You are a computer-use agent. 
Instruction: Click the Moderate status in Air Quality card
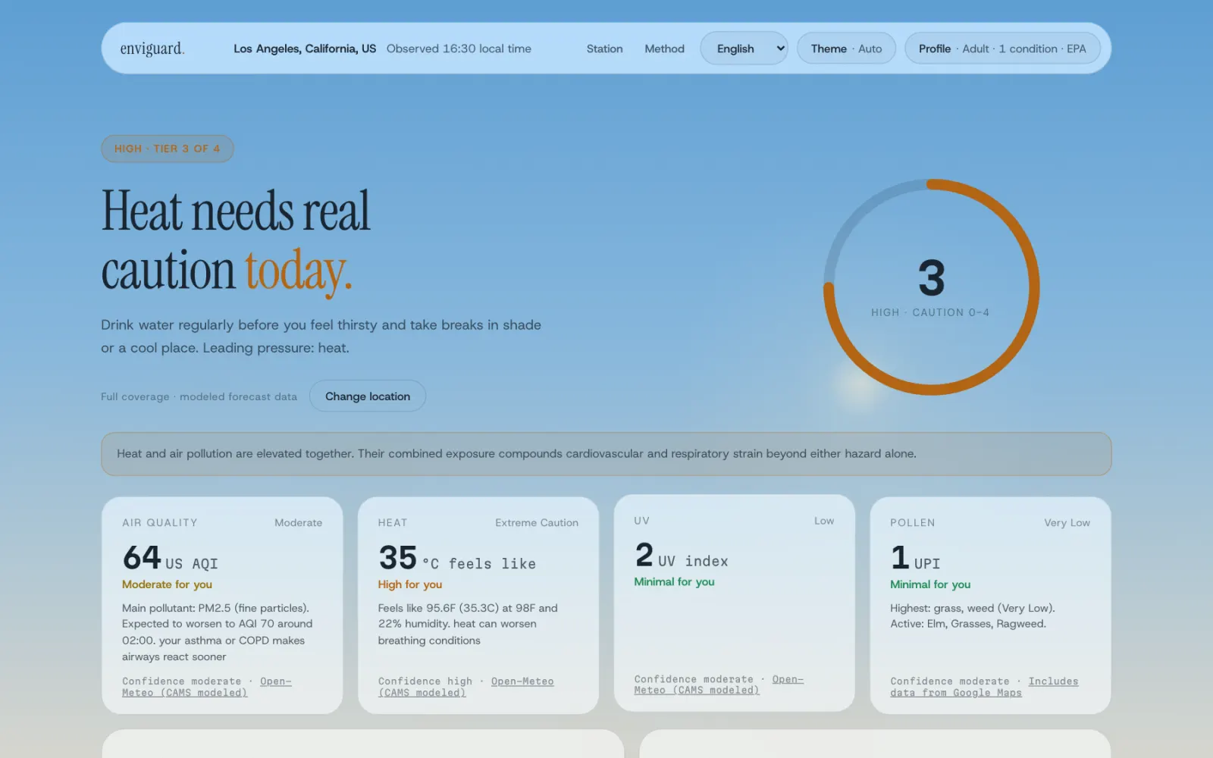[298, 523]
